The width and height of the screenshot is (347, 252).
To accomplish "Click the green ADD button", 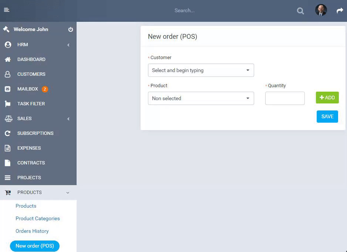I will pyautogui.click(x=327, y=98).
